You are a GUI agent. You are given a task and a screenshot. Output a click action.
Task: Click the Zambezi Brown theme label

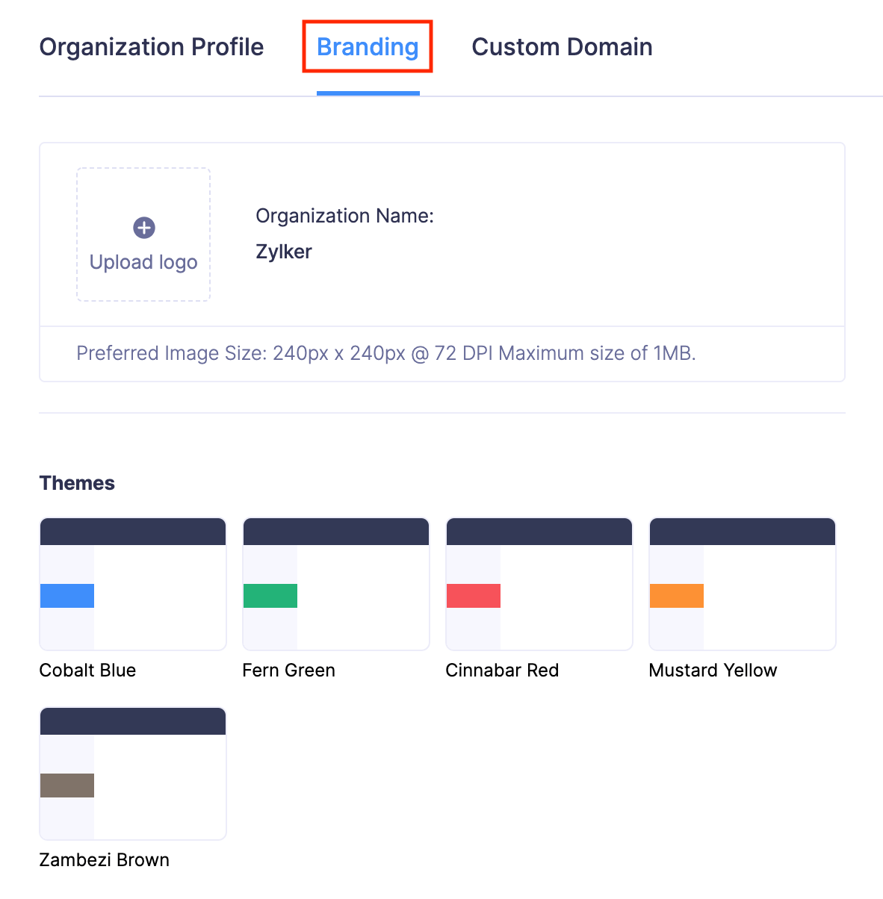104,860
